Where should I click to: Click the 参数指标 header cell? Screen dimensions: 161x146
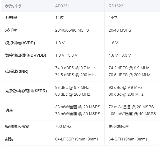[x=13, y=6]
